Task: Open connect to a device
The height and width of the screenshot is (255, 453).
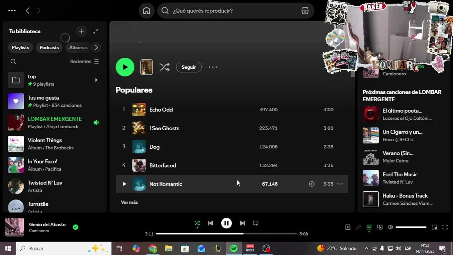Action: tap(380, 227)
